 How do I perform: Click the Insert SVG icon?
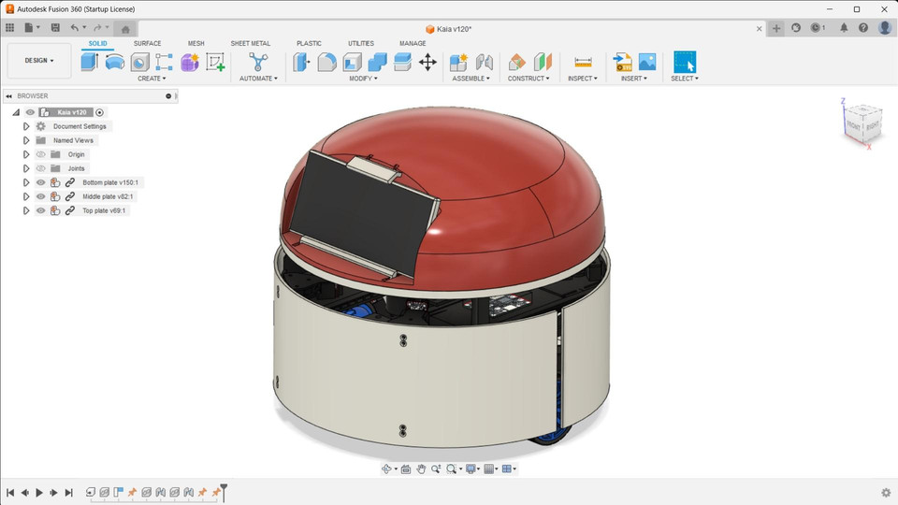[x=622, y=62]
